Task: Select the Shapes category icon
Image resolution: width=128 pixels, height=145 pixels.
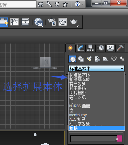Action: [x=81, y=59]
